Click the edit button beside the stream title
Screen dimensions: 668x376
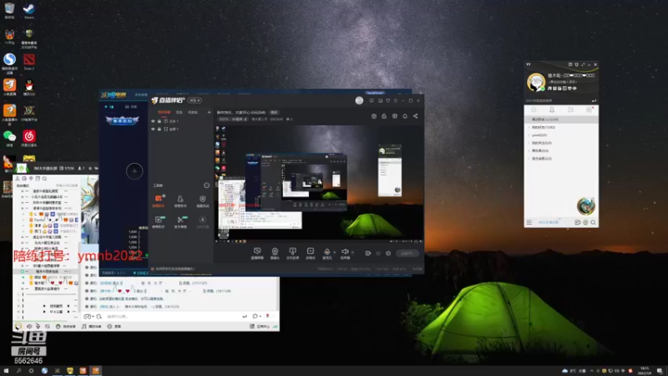pos(274,113)
